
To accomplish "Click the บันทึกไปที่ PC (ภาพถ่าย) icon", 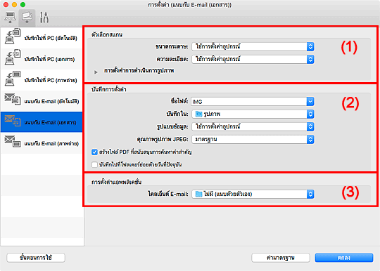I will pyautogui.click(x=13, y=79).
